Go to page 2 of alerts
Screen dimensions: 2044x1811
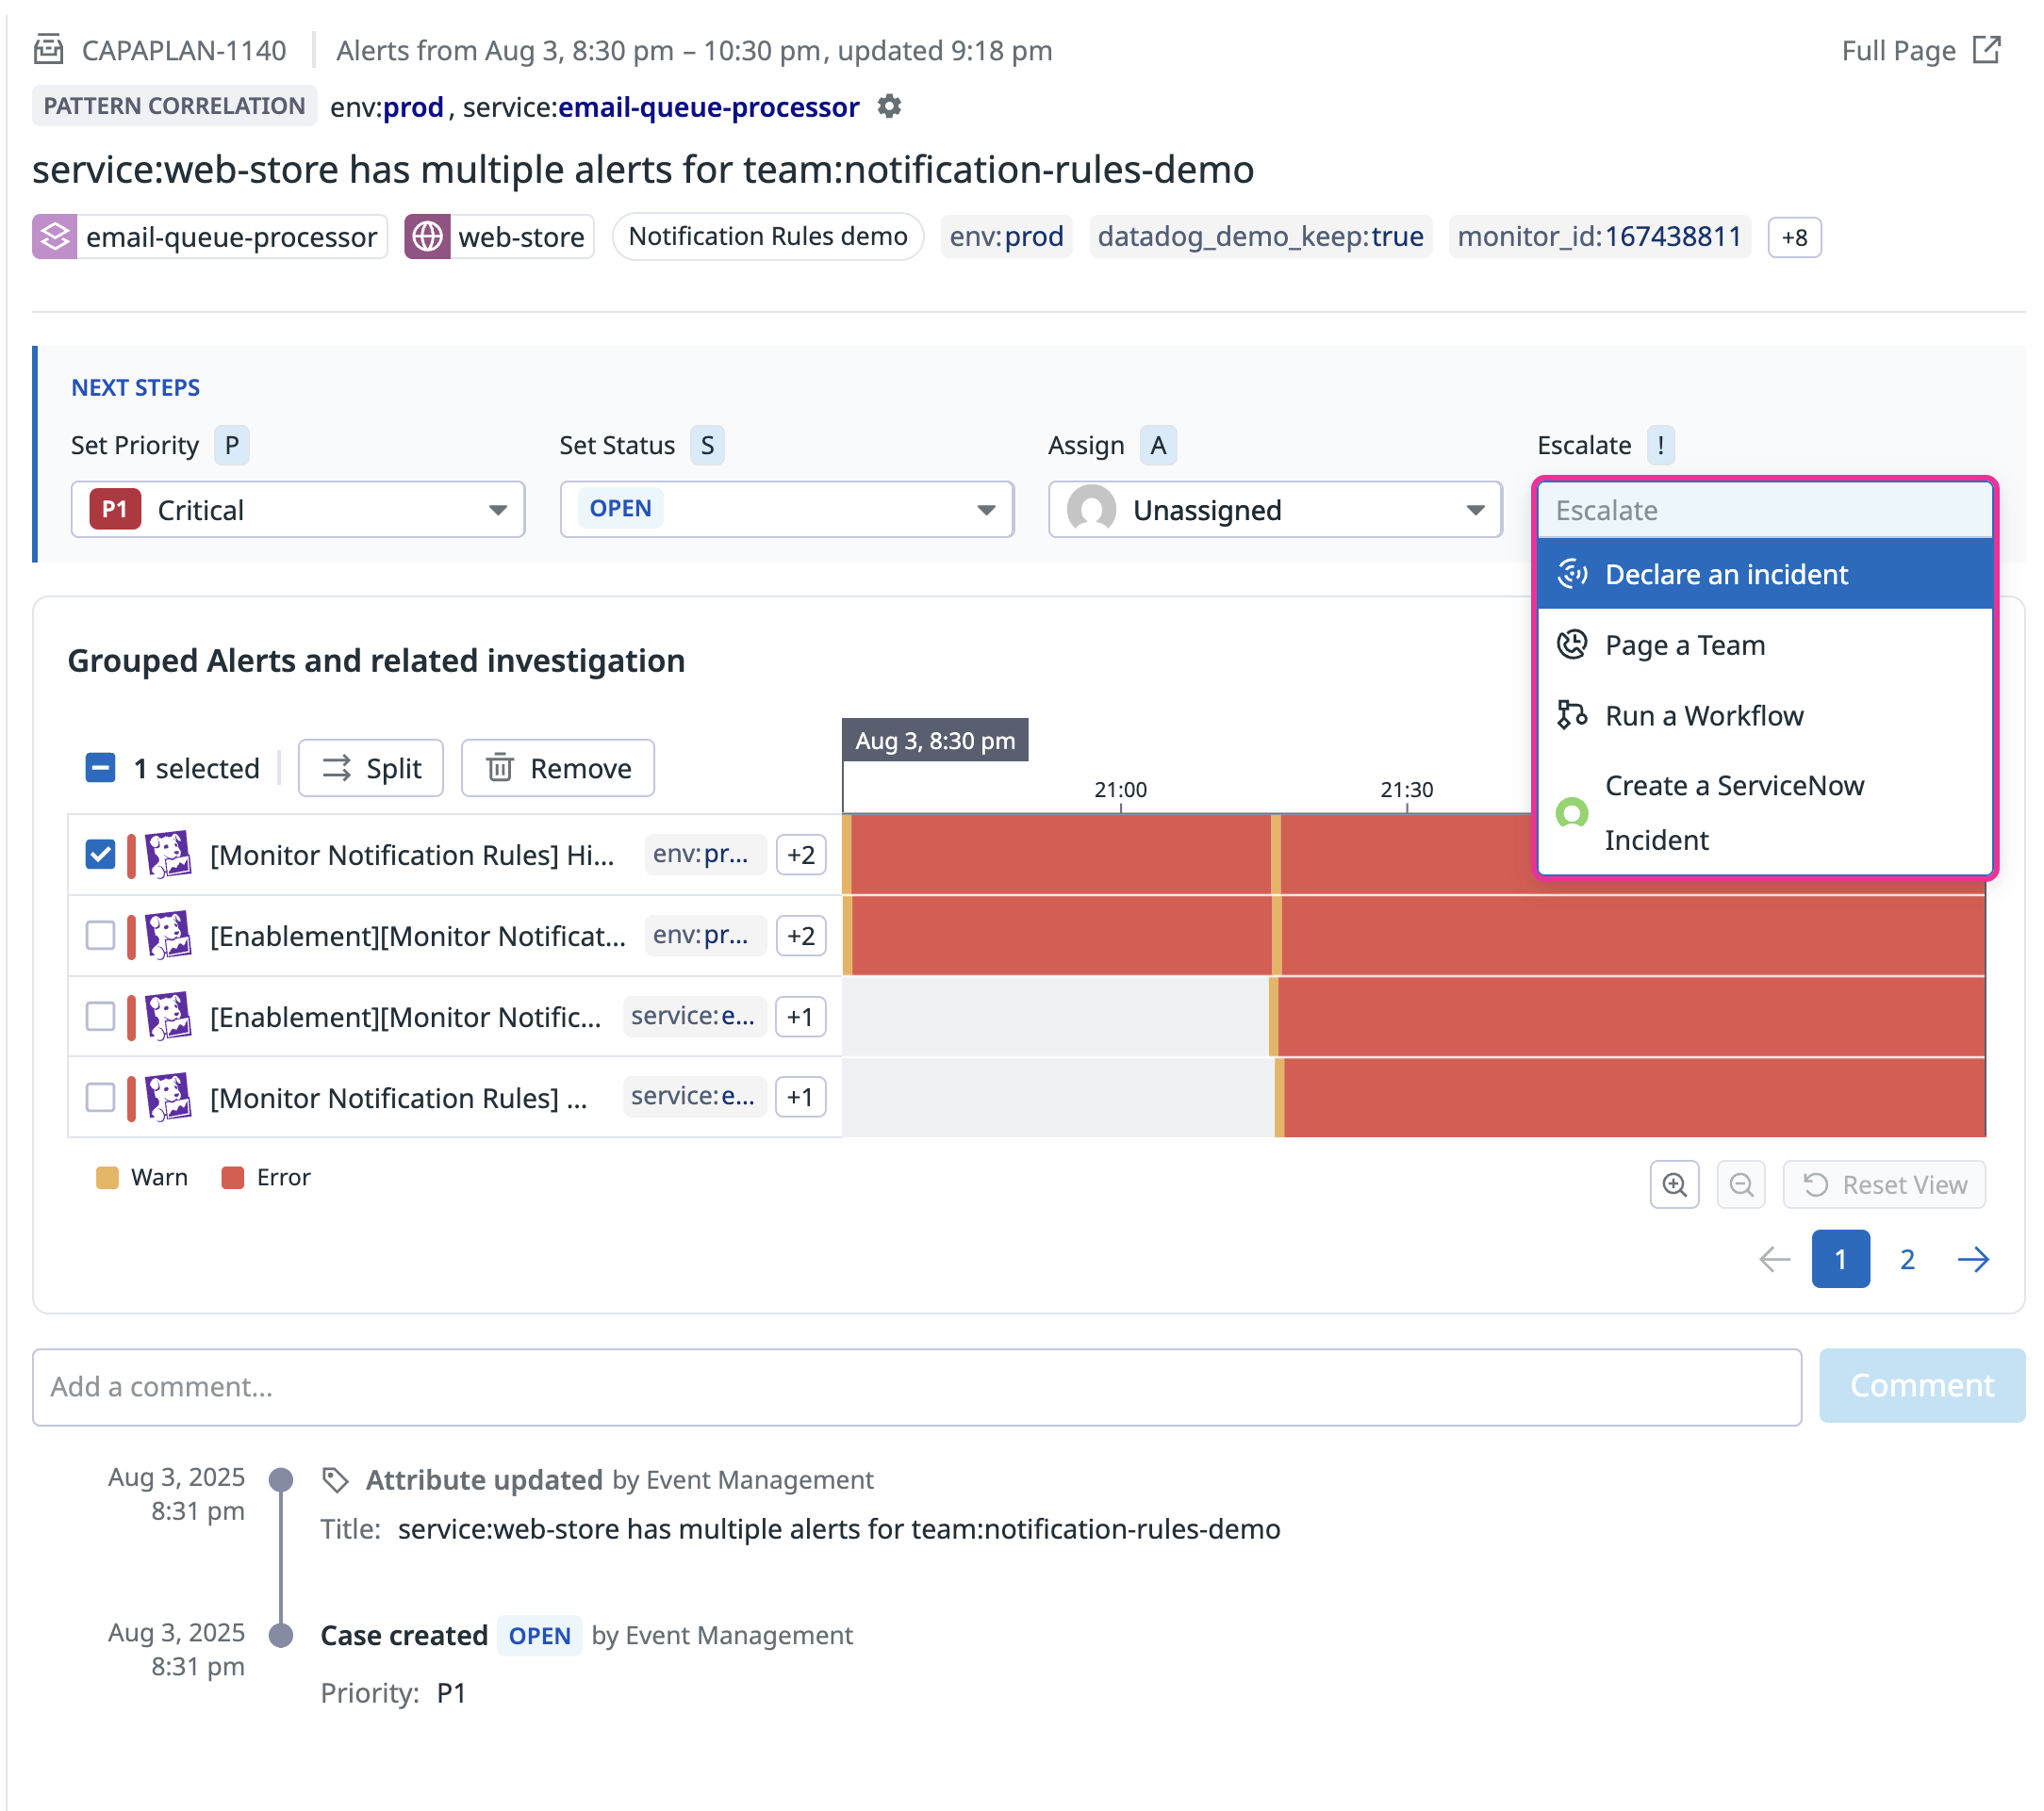click(x=1907, y=1259)
